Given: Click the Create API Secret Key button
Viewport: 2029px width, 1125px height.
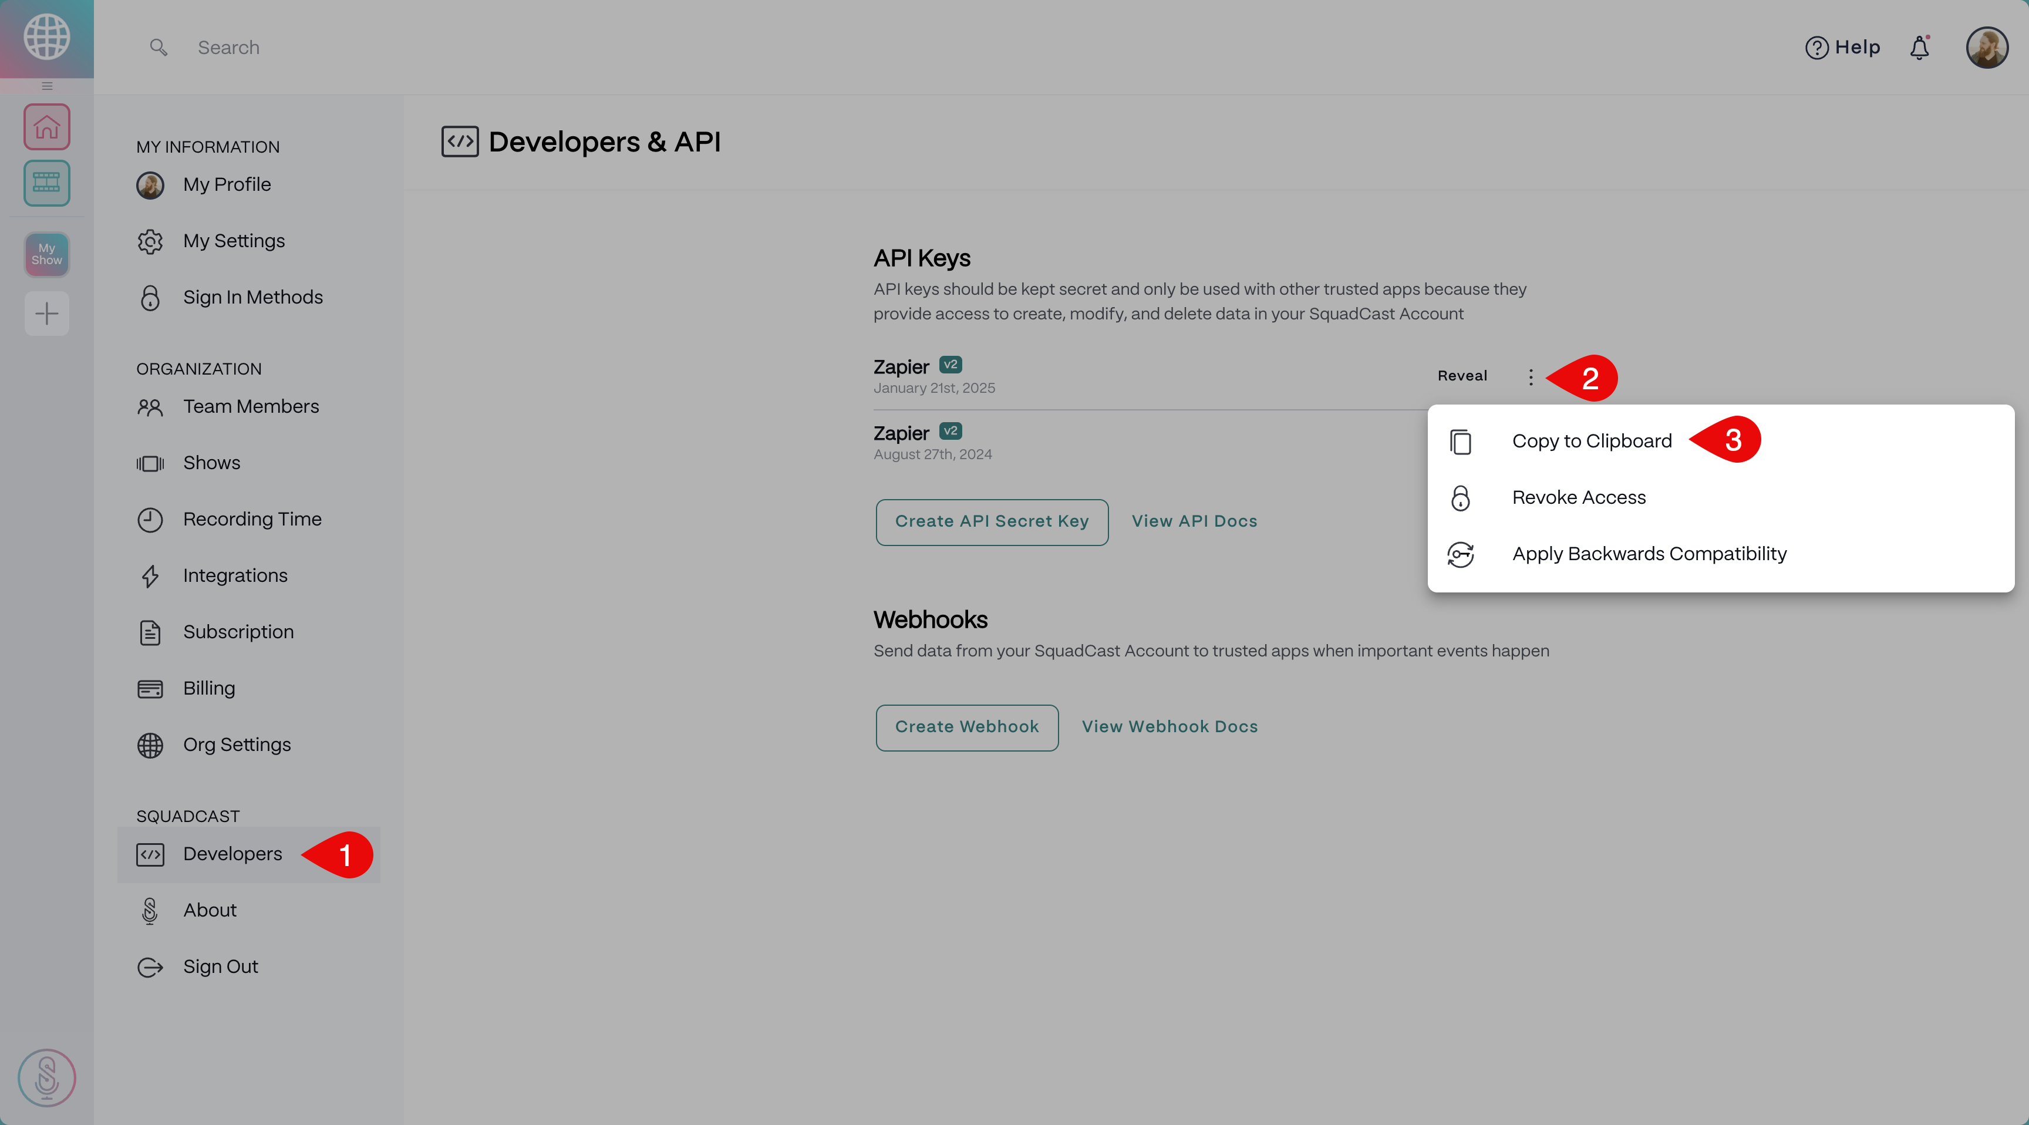Looking at the screenshot, I should click(992, 521).
